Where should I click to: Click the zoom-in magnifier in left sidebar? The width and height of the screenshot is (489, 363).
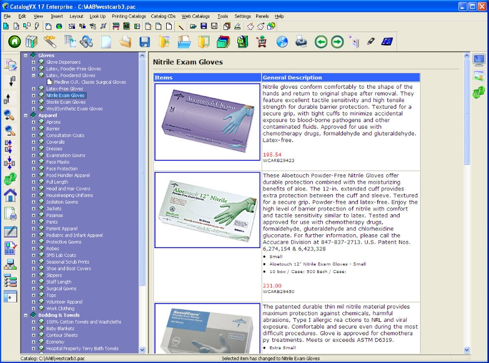pos(9,115)
